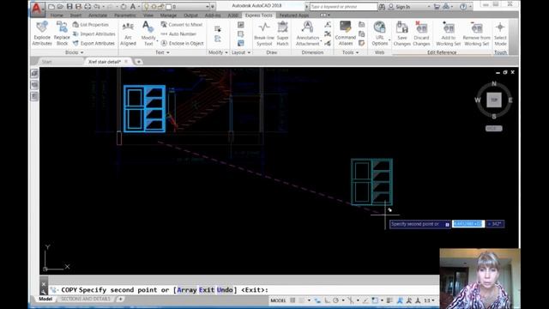Viewport: 549px width, 309px height.
Task: Select the Arc Aligned text tool
Action: click(x=128, y=33)
